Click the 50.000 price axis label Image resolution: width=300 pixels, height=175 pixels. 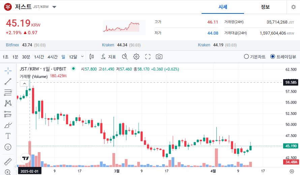pos(291,125)
